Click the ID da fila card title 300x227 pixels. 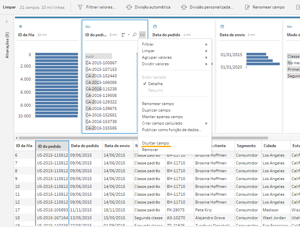pyautogui.click(x=26, y=35)
